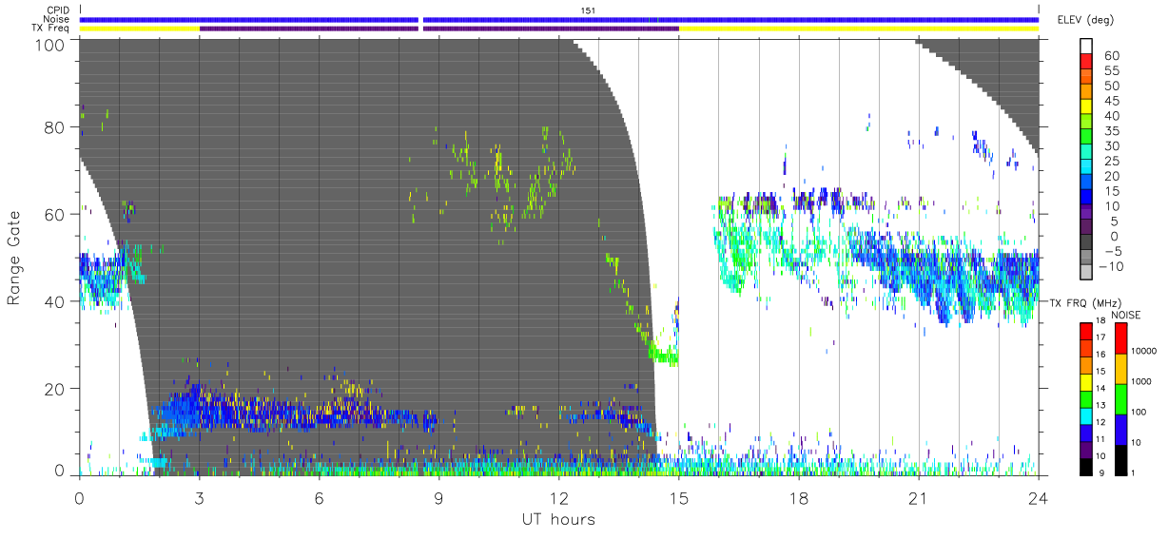Click the '18' tick on the UT hours axis

click(798, 498)
